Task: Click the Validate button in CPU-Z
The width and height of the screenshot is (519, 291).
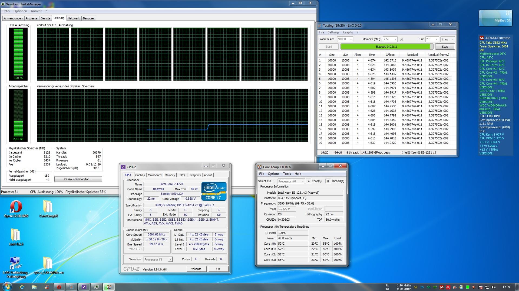Action: (196, 269)
